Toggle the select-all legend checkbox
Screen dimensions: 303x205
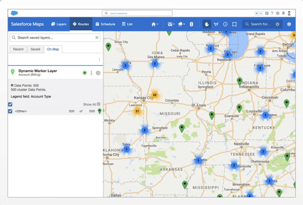tap(10, 104)
